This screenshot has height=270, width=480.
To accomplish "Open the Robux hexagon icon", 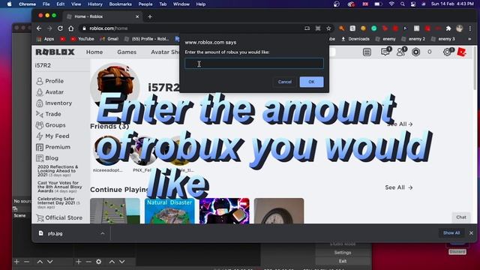I will click(415, 52).
